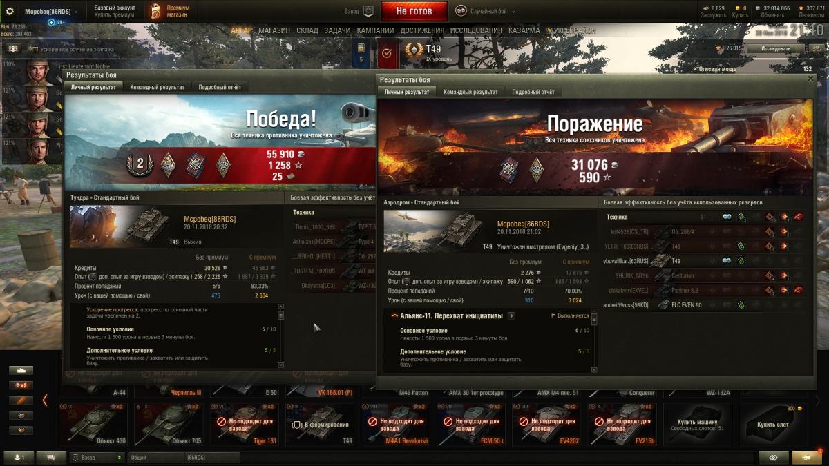Open the blue personal reserves banner
829x466 pixels.
(361, 53)
